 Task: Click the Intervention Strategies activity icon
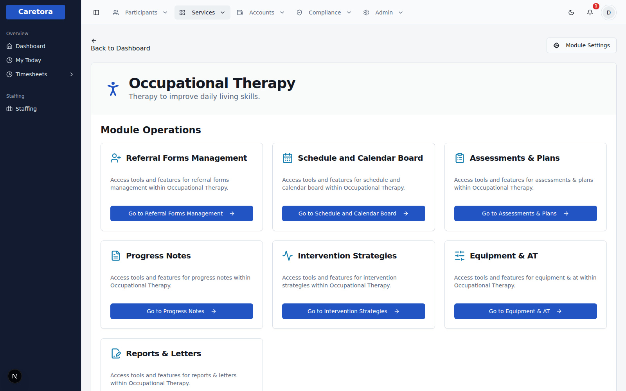pyautogui.click(x=288, y=256)
